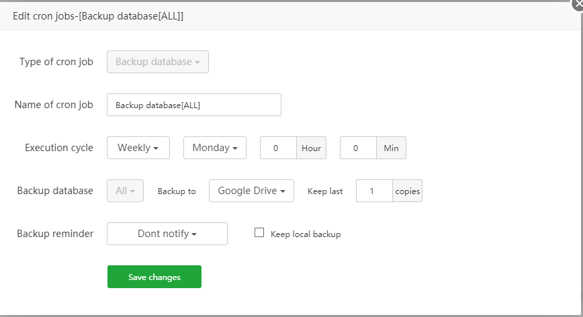Enable the Keep local backup checkbox
This screenshot has width=583, height=317.
259,233
